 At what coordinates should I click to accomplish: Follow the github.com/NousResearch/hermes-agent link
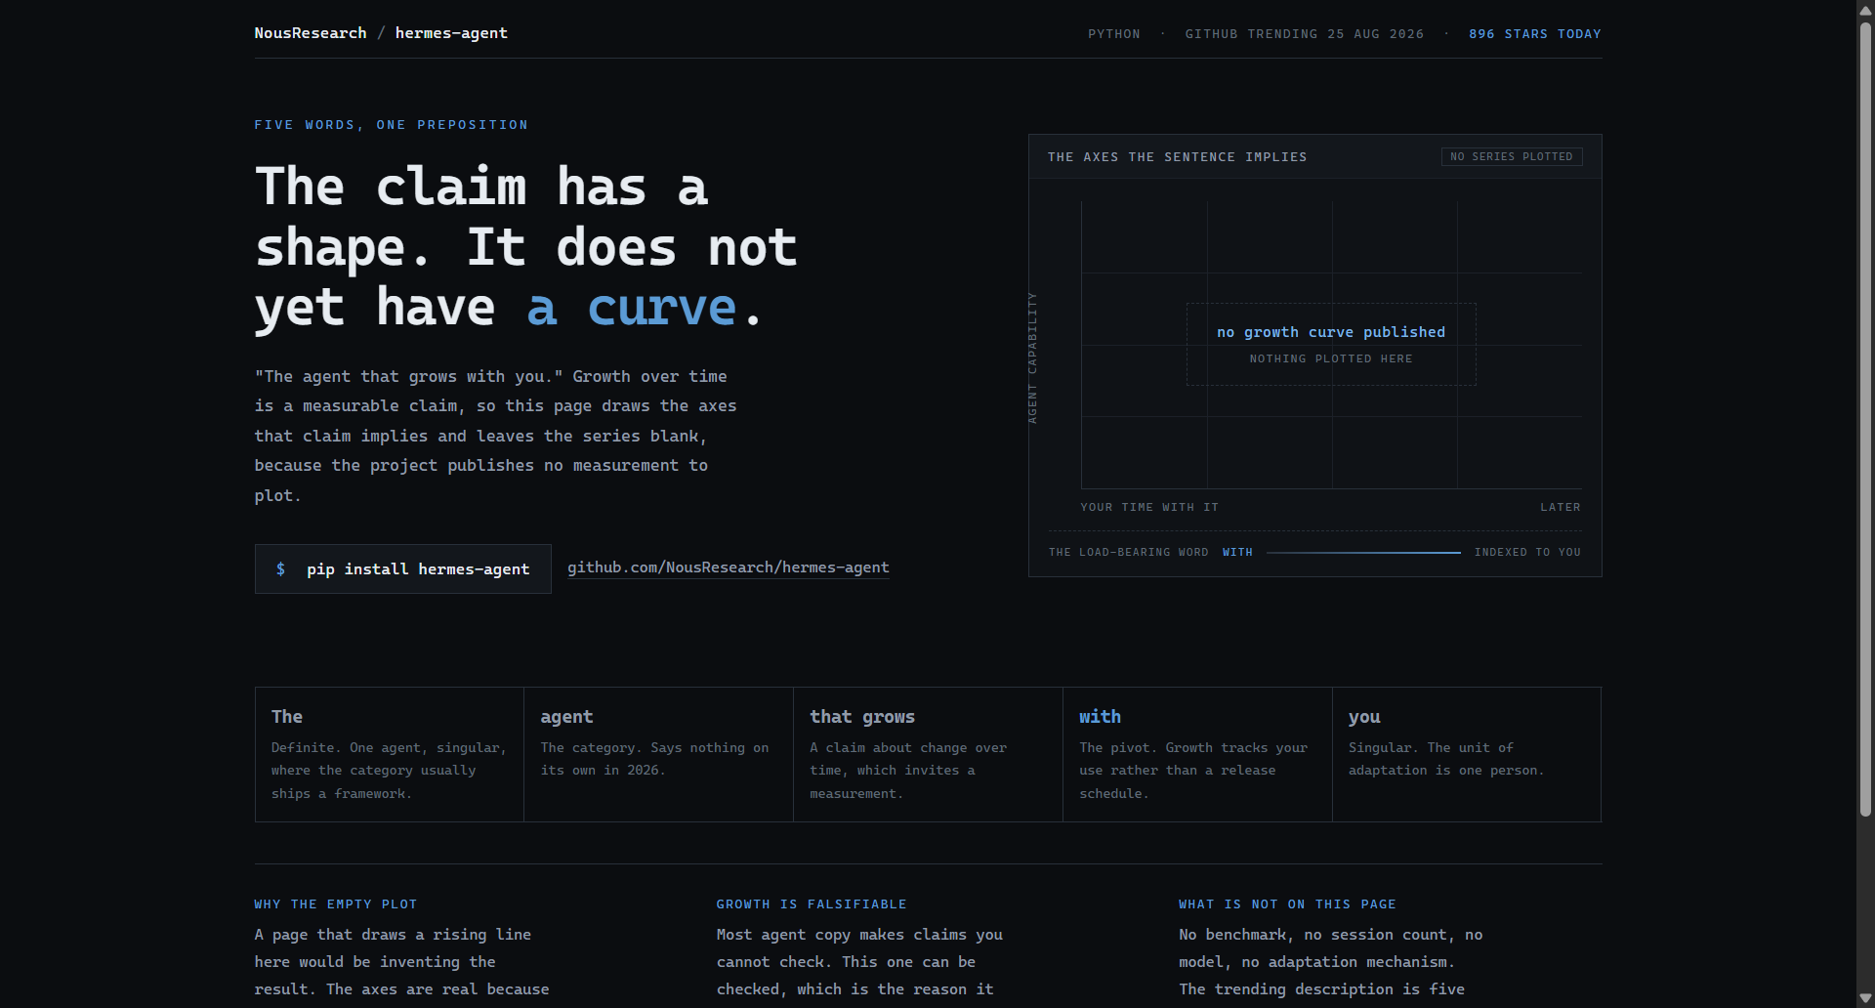tap(729, 567)
